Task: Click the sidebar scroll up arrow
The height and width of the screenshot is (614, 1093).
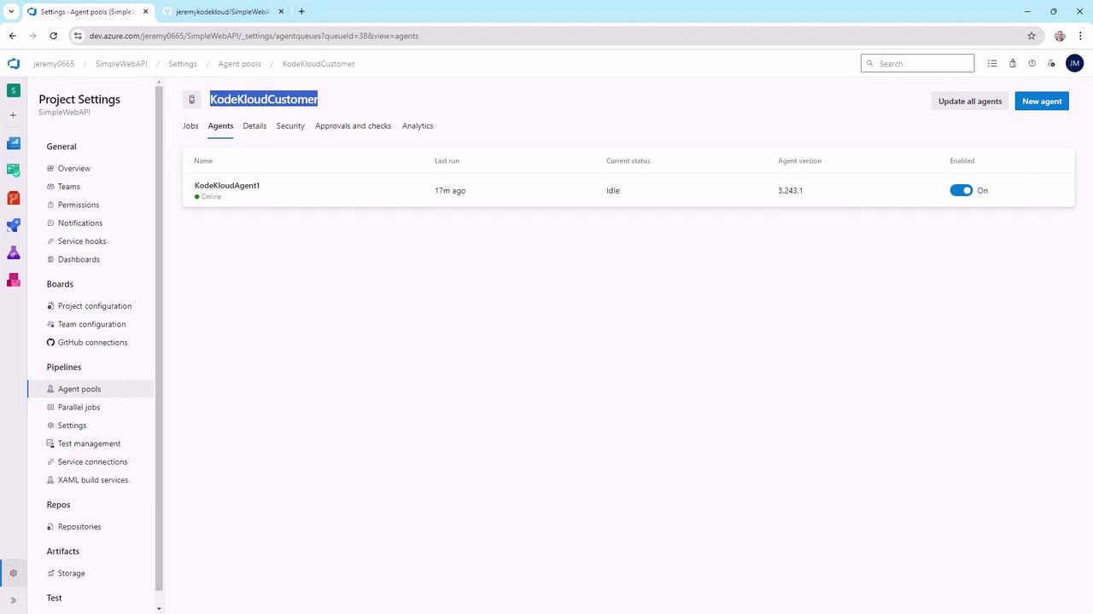Action: click(159, 83)
